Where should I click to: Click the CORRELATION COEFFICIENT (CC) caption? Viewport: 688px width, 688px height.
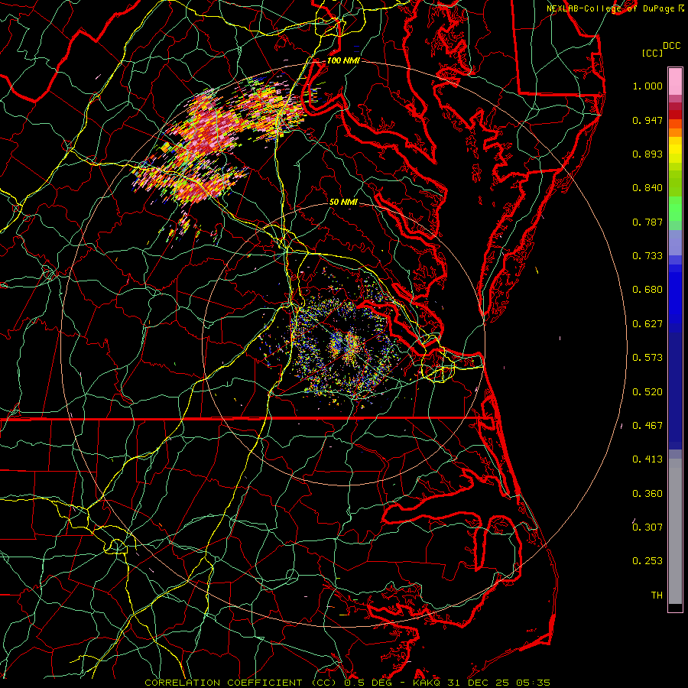click(240, 683)
